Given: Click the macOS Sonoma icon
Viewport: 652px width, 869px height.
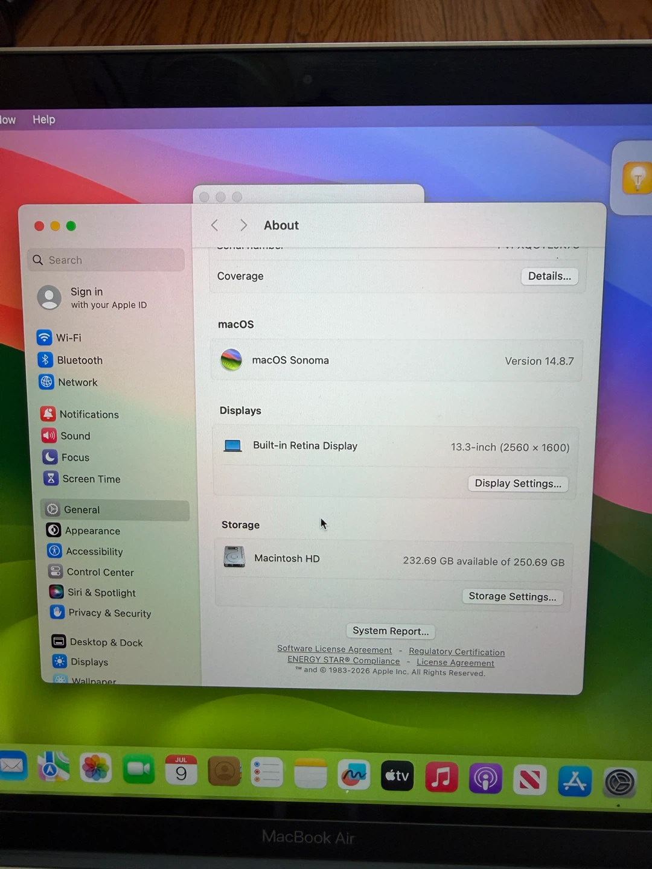Looking at the screenshot, I should 231,360.
